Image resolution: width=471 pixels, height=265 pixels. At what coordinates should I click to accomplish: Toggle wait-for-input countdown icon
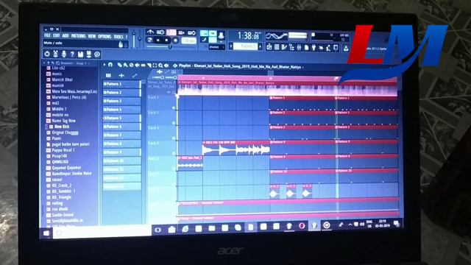point(160,32)
